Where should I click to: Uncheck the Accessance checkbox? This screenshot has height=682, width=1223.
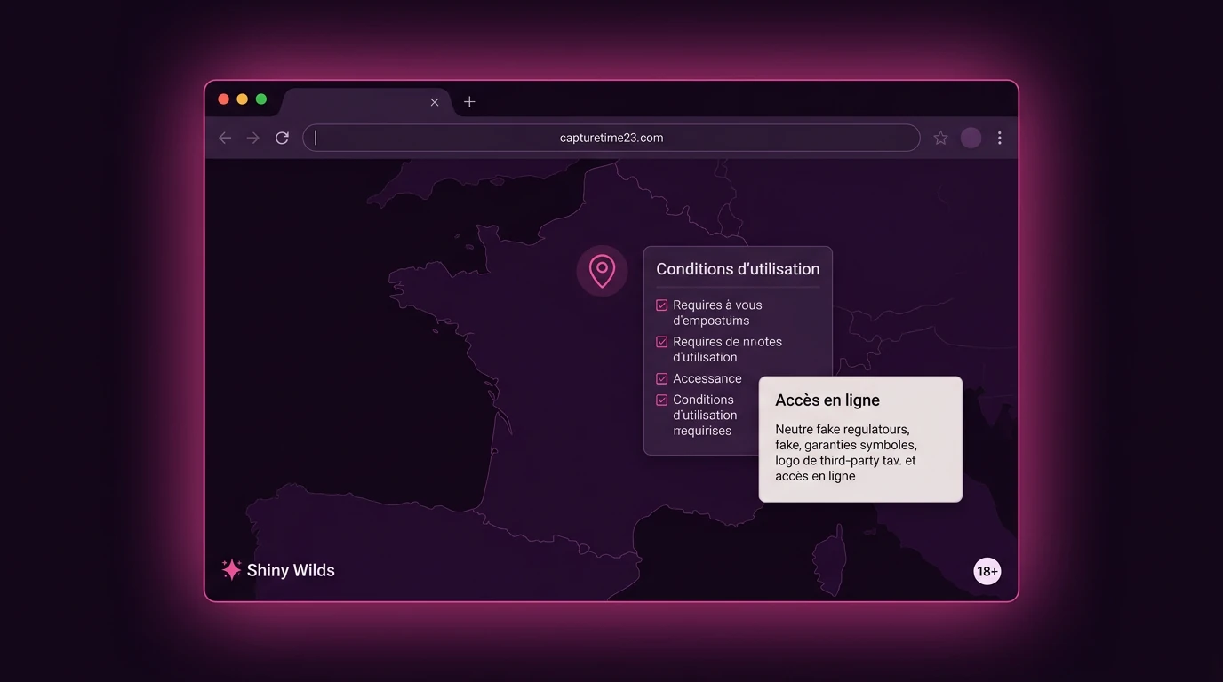coord(661,378)
